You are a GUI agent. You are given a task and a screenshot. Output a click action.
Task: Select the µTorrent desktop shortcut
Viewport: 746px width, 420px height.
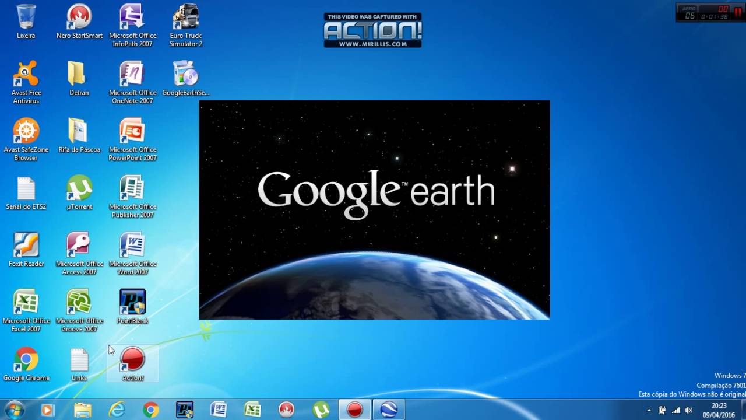79,193
